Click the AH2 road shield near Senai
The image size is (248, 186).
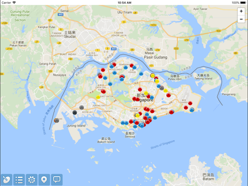60,14
